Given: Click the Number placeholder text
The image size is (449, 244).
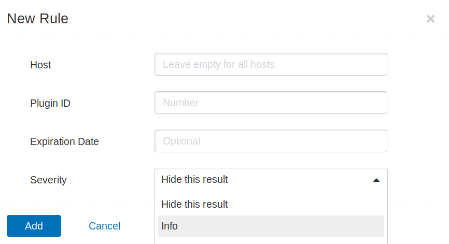Looking at the screenshot, I should click(x=180, y=103).
